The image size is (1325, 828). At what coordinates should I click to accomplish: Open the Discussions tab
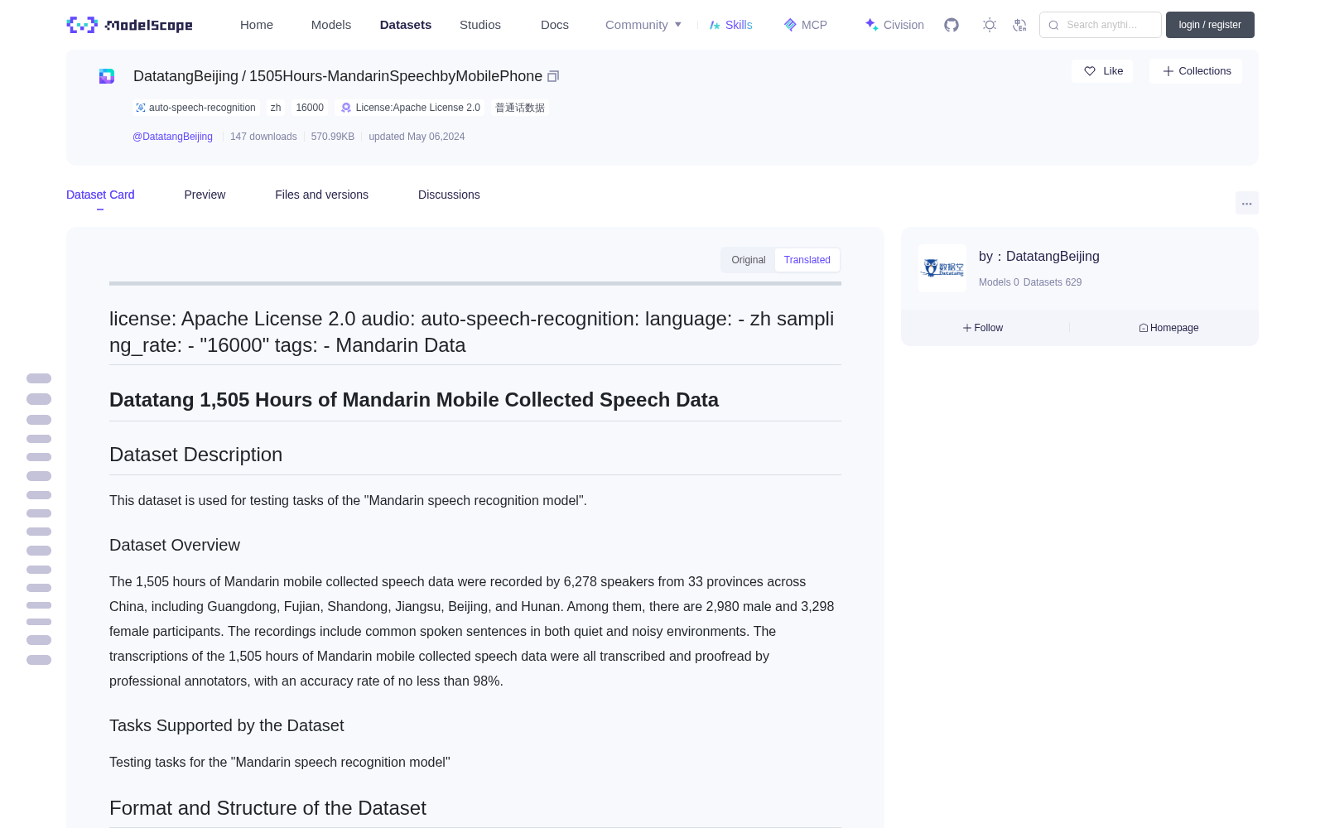pos(449,195)
